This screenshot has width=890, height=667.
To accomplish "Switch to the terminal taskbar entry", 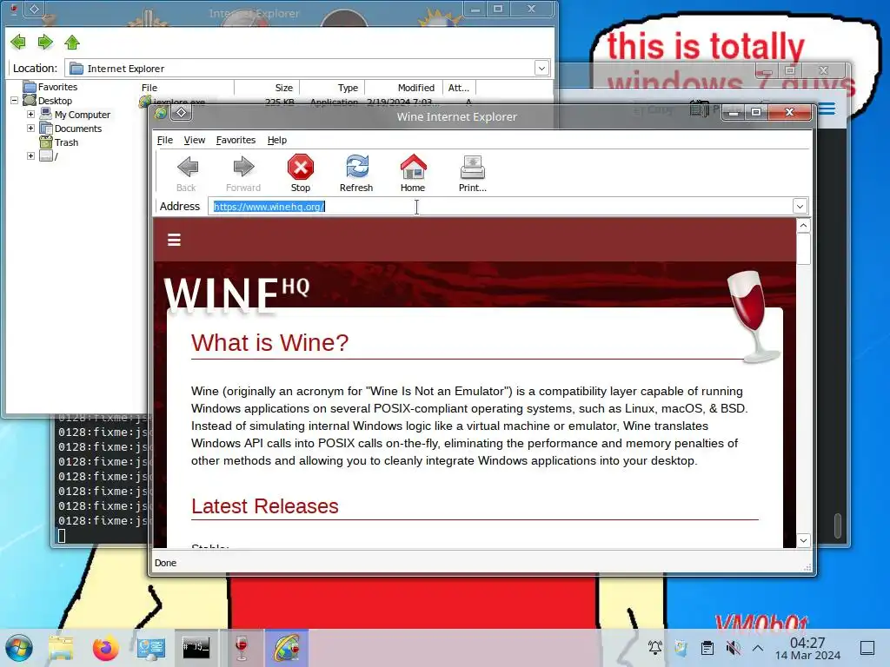I will (x=196, y=648).
